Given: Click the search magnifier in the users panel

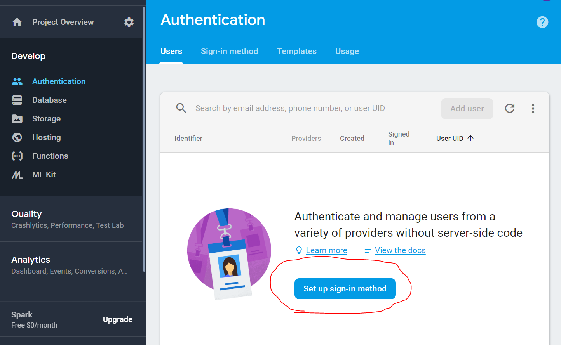Looking at the screenshot, I should click(181, 108).
